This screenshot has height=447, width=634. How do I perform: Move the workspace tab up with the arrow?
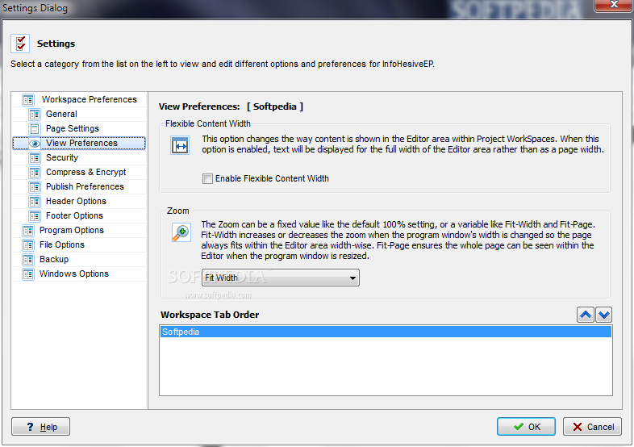pyautogui.click(x=586, y=315)
